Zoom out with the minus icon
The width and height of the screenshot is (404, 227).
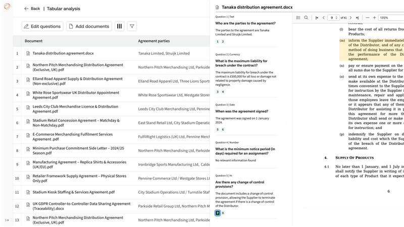(x=368, y=18)
